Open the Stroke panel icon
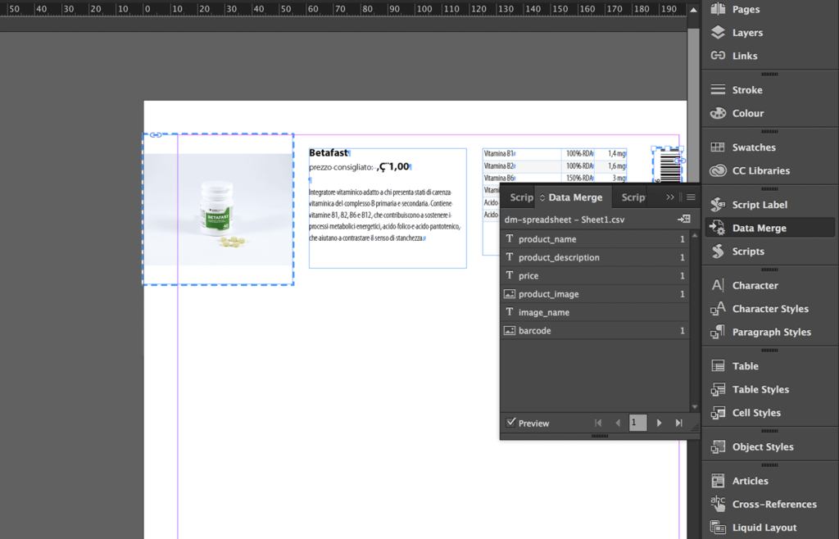Screen dimensions: 839x539 (x=718, y=89)
